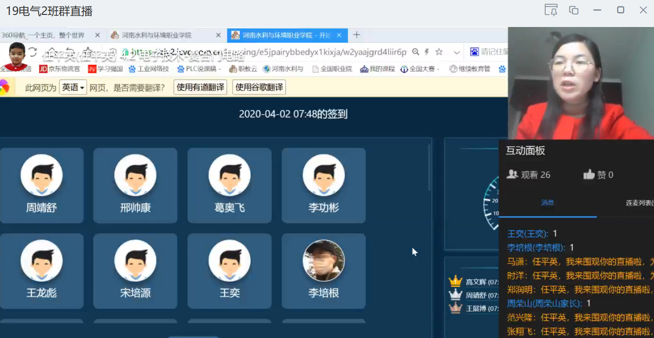
Task: Open a new browser tab
Action: (x=357, y=35)
